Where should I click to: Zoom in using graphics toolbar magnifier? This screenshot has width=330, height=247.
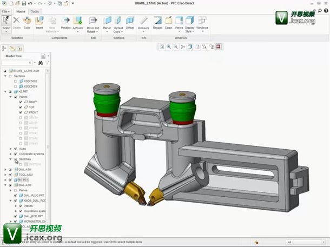coord(169,46)
